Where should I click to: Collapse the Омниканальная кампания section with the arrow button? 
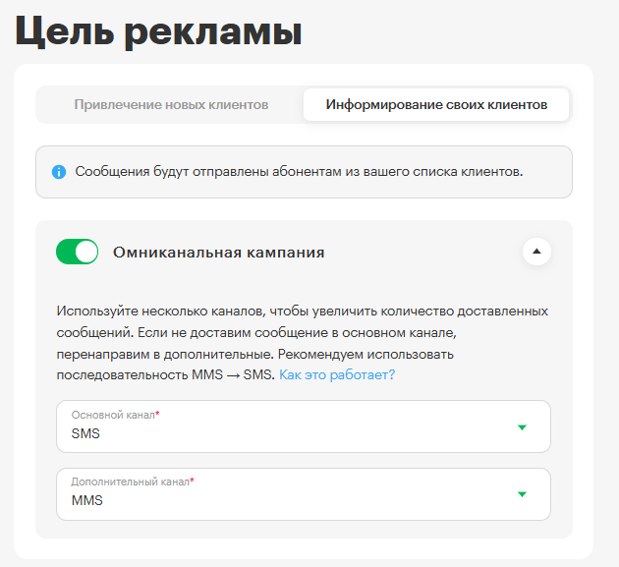coord(535,252)
